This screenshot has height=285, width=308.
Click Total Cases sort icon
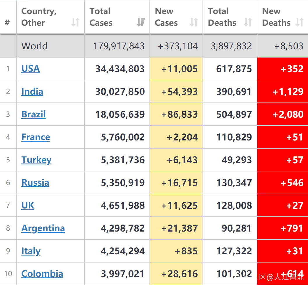tap(141, 22)
